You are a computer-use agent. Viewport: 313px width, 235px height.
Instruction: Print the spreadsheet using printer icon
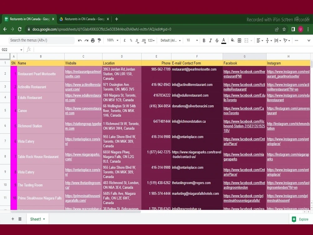coord(93,40)
